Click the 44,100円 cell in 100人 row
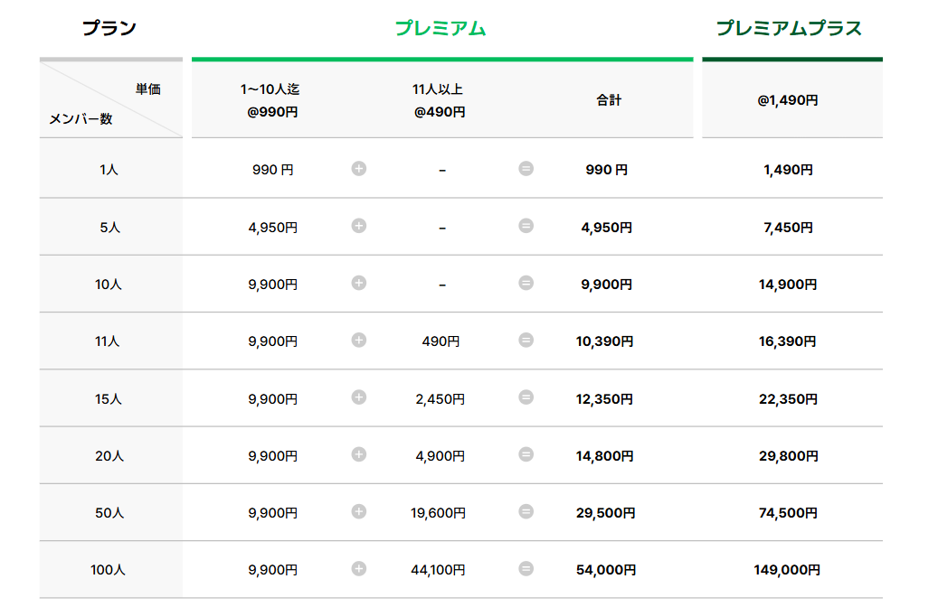 (x=438, y=570)
